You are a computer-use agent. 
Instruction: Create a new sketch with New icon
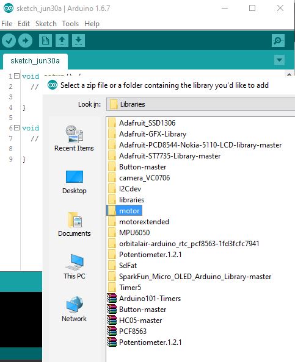[45, 41]
